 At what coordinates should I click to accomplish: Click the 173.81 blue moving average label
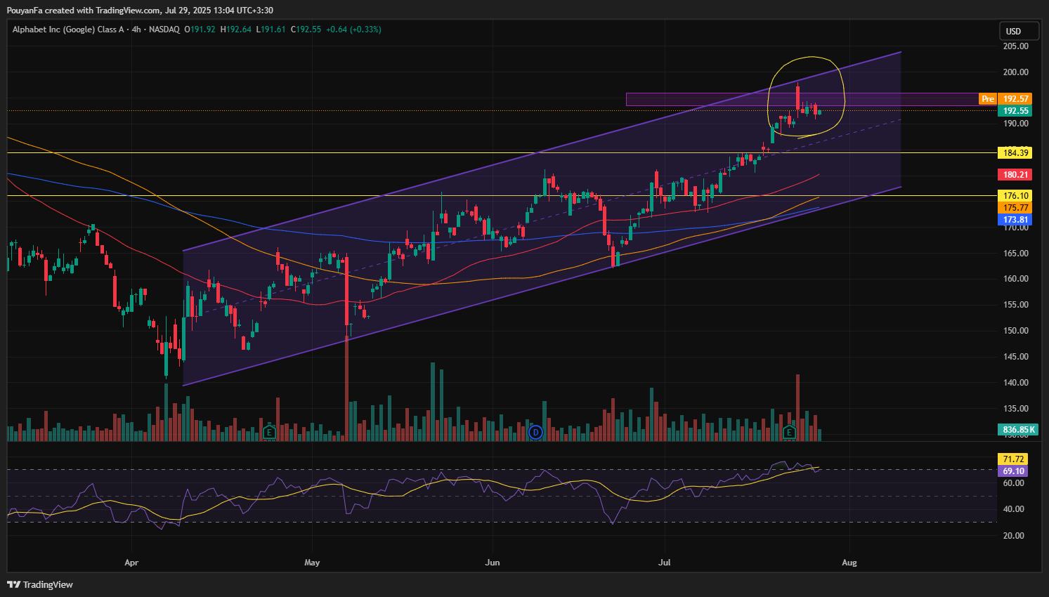click(x=1015, y=220)
